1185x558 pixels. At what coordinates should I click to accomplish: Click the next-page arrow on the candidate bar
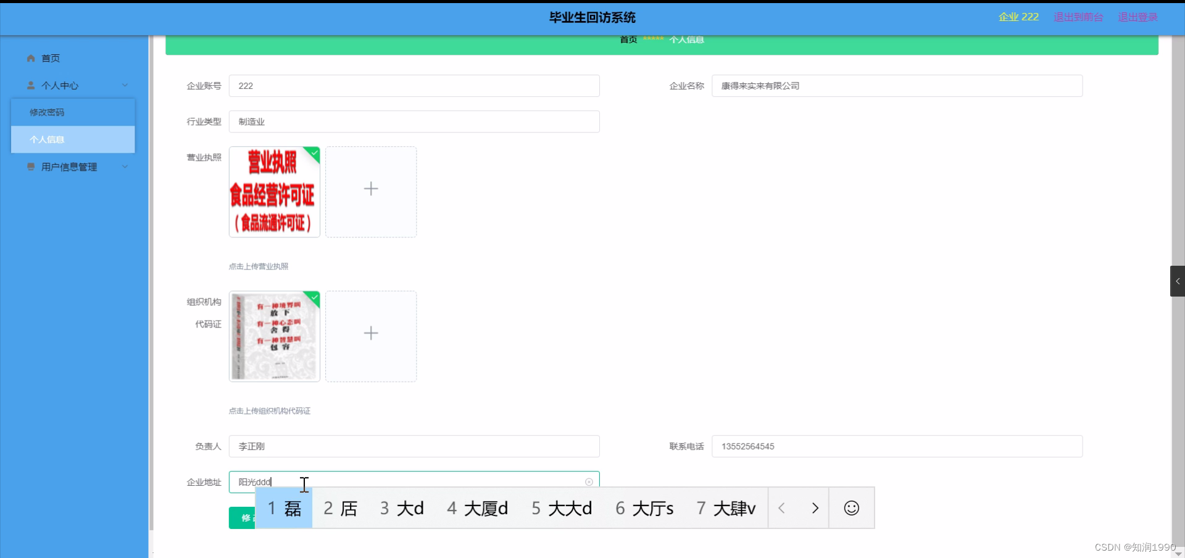point(815,508)
